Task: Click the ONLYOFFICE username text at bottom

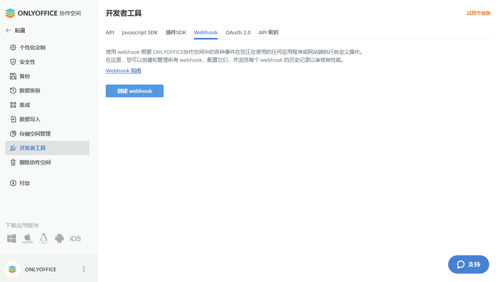Action: point(41,269)
